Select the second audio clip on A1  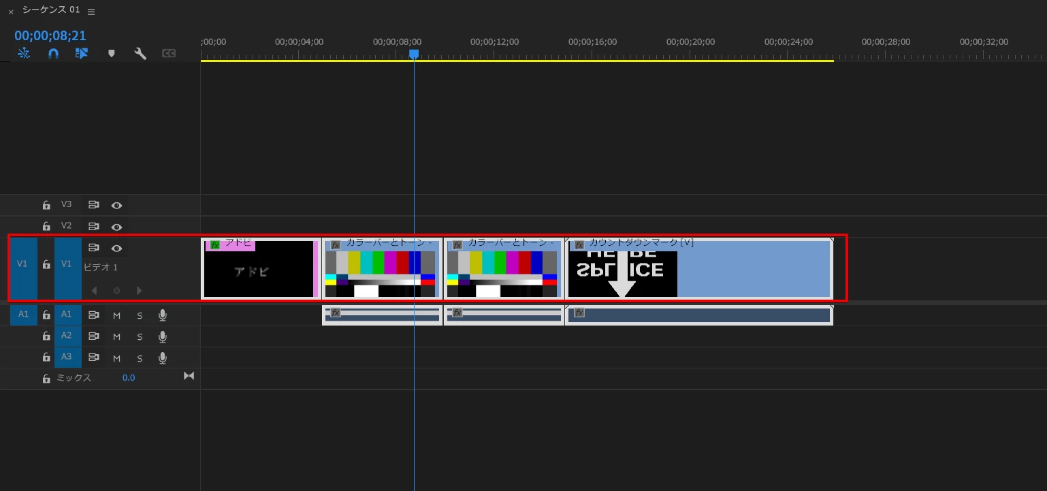click(504, 315)
